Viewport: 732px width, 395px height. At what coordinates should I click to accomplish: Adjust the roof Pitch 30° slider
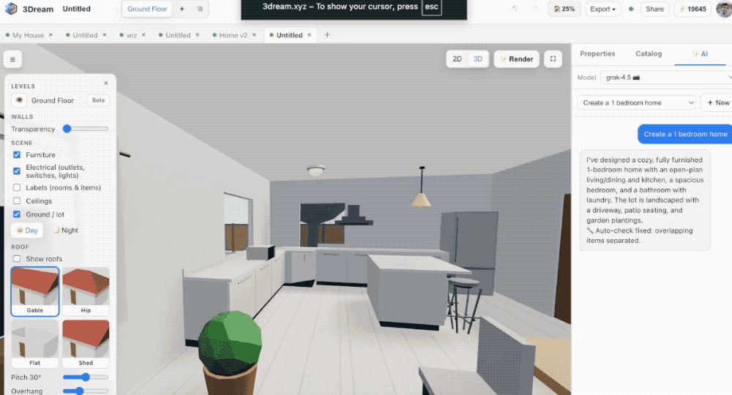pos(86,377)
